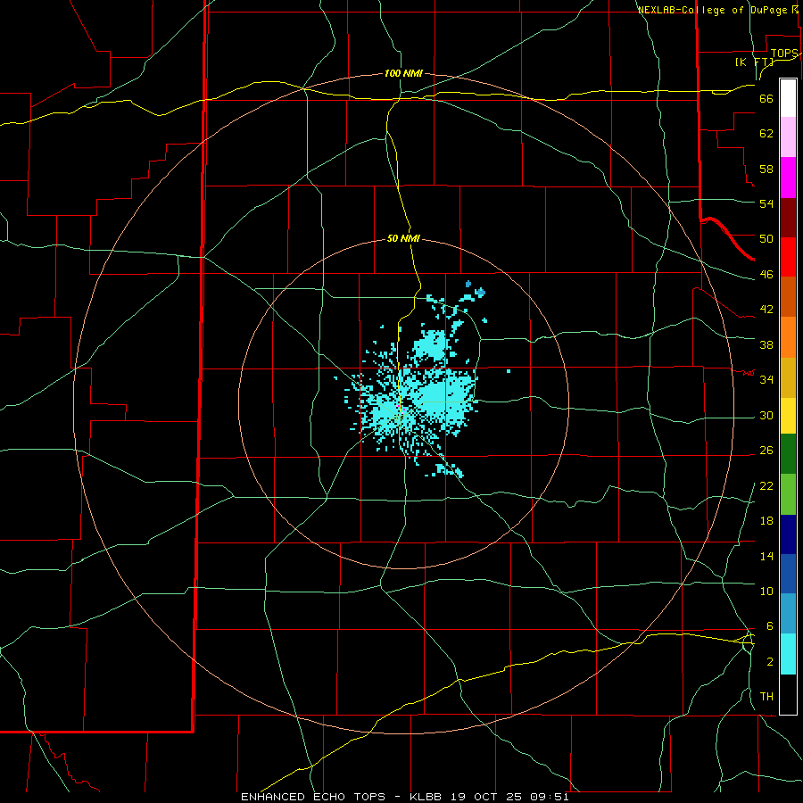Select the 62 scale label
This screenshot has height=803, width=803.
click(x=766, y=134)
